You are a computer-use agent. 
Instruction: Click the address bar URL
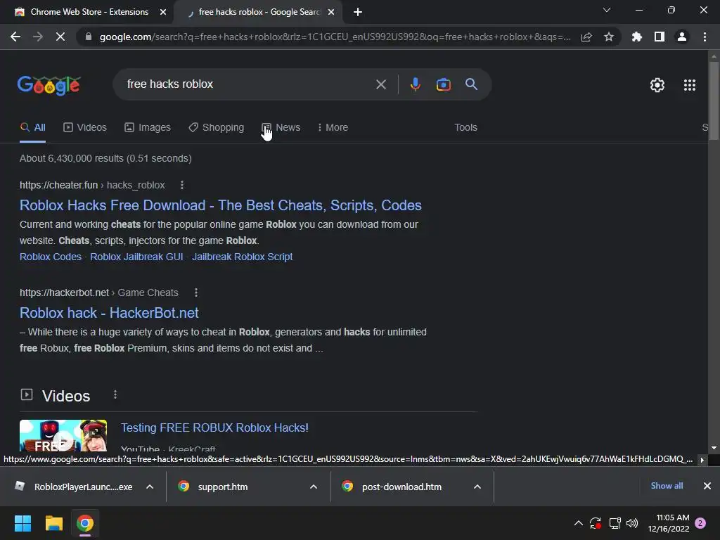tap(335, 37)
